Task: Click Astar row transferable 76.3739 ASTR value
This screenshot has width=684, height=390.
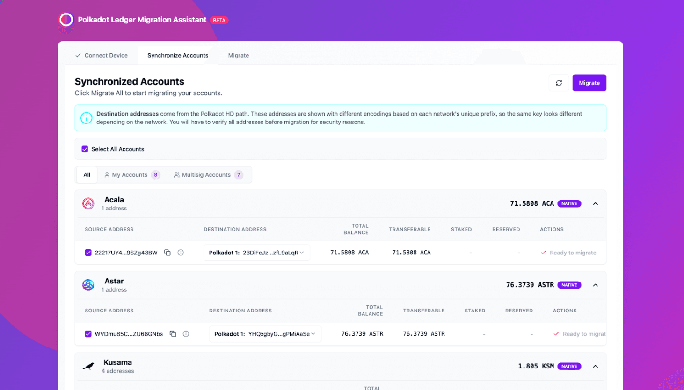Action: point(424,334)
